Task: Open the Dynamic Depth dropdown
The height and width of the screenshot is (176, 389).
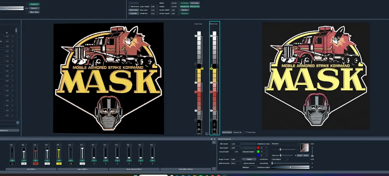Action: (249, 152)
